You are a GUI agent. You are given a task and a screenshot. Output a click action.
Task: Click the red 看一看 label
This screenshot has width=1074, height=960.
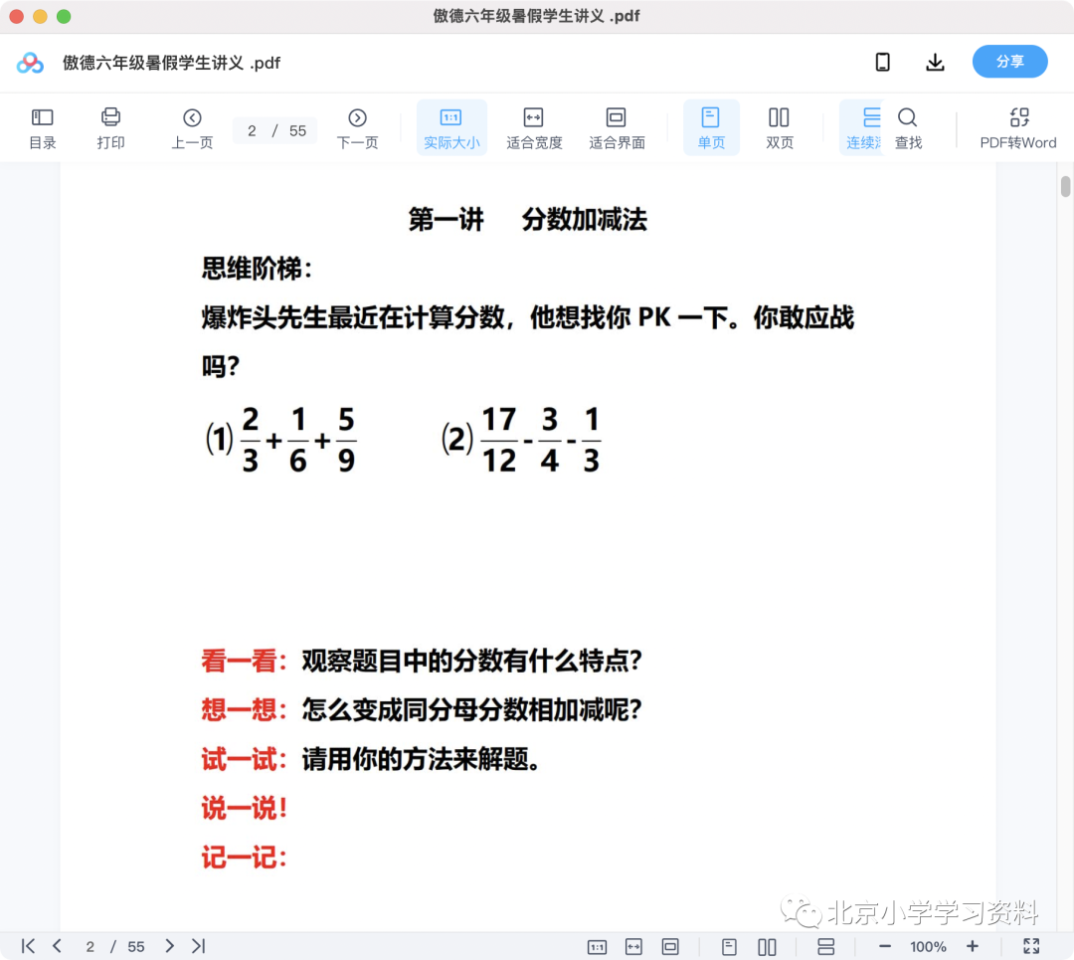(244, 661)
